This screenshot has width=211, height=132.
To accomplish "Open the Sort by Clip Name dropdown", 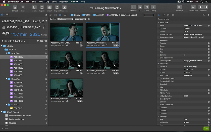I will click(65, 19).
